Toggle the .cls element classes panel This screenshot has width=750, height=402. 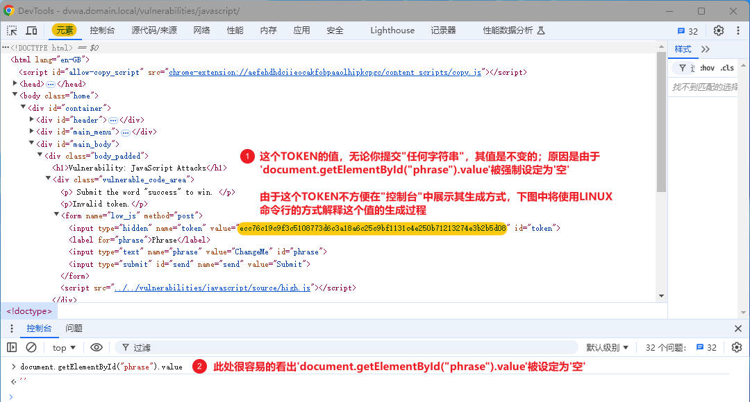click(727, 68)
